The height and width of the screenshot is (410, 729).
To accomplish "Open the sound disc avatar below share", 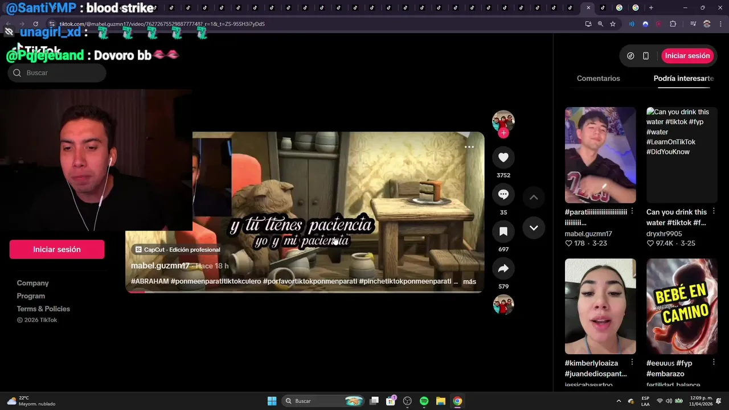I will click(503, 305).
